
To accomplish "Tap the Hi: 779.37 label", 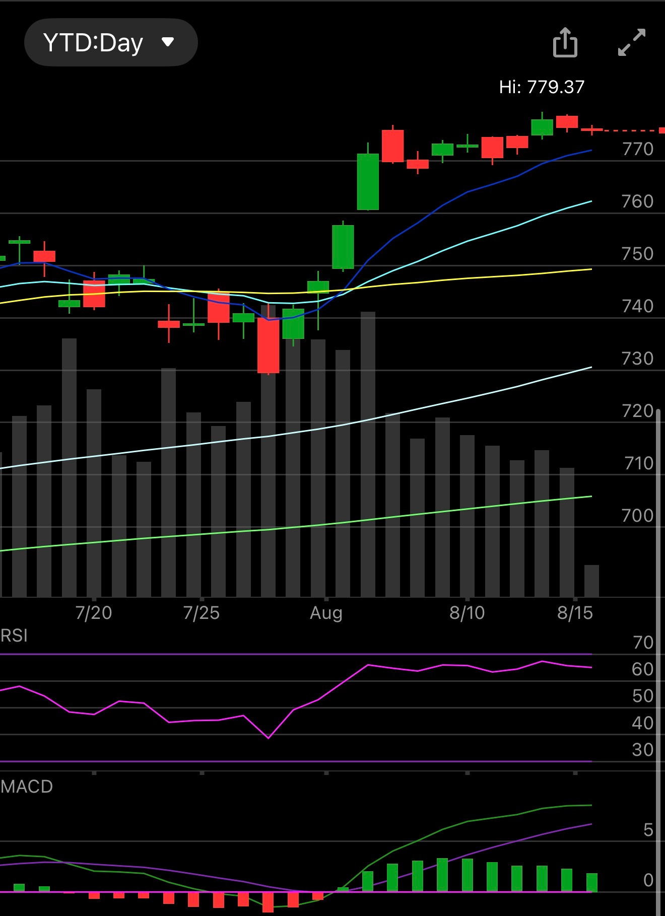I will (542, 87).
